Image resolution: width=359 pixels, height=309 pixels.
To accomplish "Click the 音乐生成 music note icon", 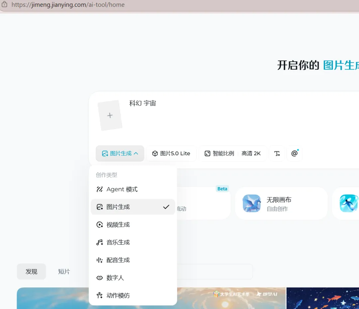I will [100, 242].
